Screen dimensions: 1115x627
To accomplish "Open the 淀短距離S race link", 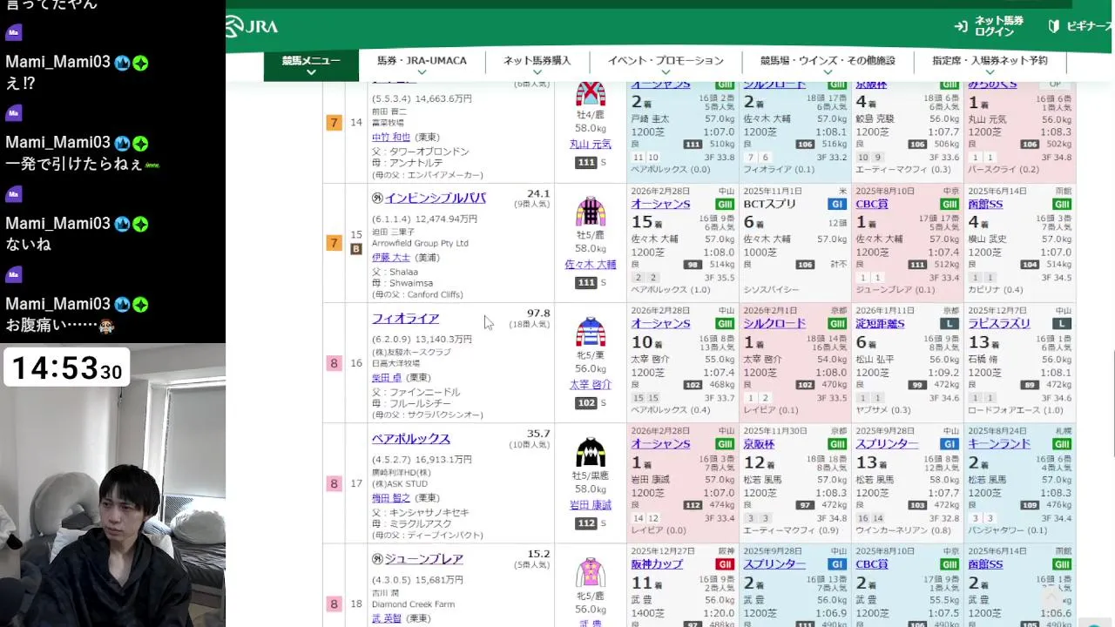I will (880, 324).
